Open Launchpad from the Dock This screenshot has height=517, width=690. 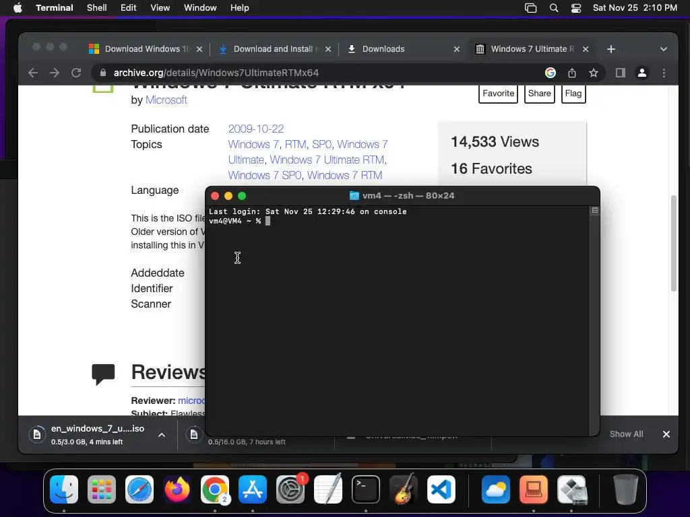click(x=102, y=489)
